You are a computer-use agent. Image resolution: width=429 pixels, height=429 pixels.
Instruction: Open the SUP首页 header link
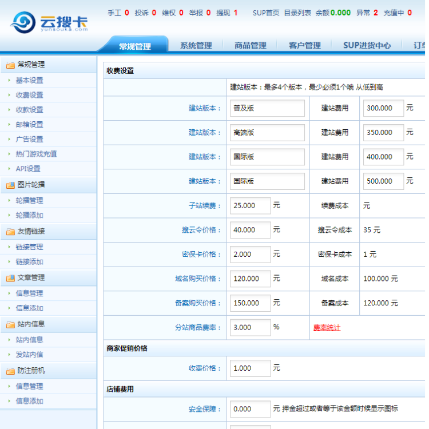(266, 13)
